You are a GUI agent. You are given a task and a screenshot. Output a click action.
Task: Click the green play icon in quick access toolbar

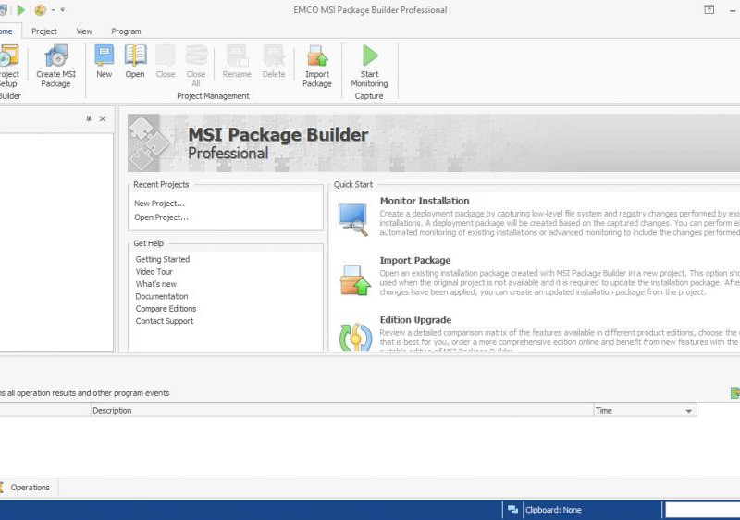20,10
